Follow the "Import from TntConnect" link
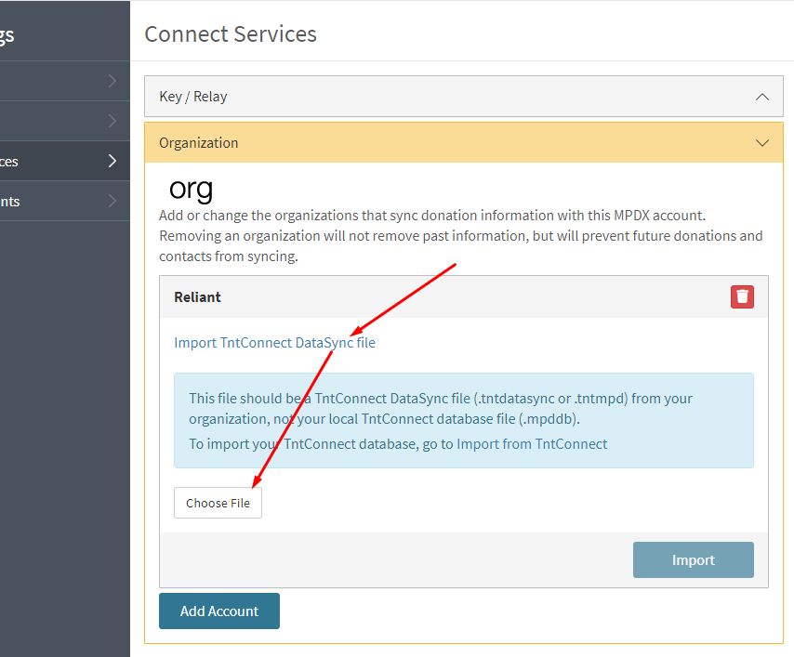This screenshot has height=657, width=794. click(x=532, y=444)
